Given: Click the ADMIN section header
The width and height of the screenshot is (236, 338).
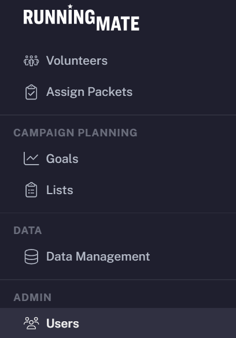Looking at the screenshot, I should (x=32, y=297).
